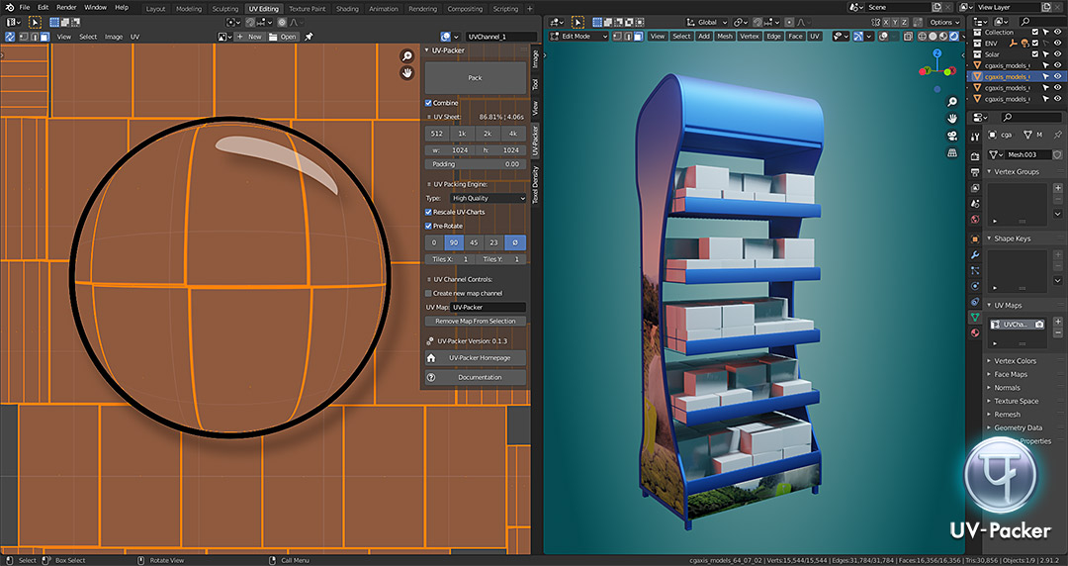Click the Tiles X value field
Screen dimensions: 1068x566
450,259
